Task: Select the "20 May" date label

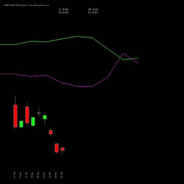Action: point(38,175)
